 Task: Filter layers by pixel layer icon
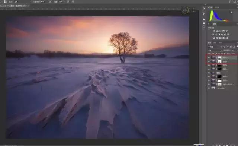[221, 47]
